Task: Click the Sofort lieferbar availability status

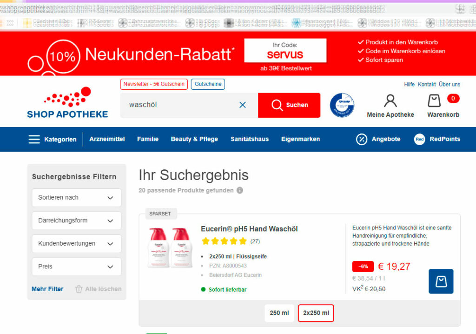Action: click(x=224, y=290)
